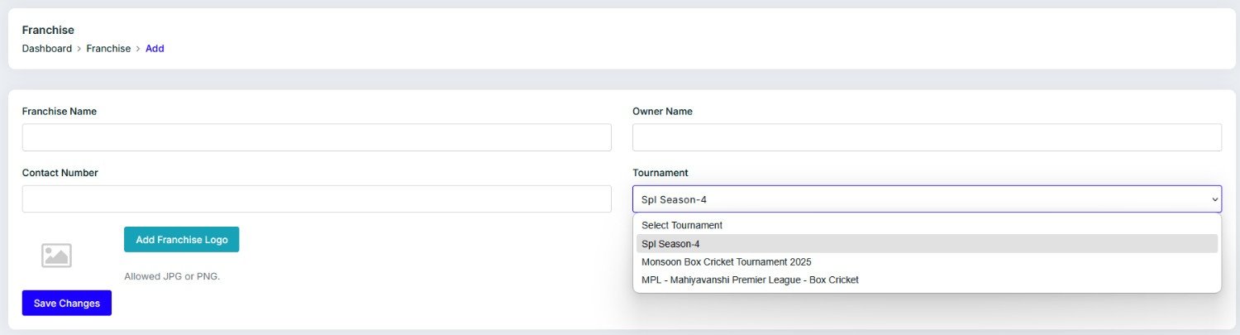
Task: Click the Contact Number field label
Action: [60, 173]
